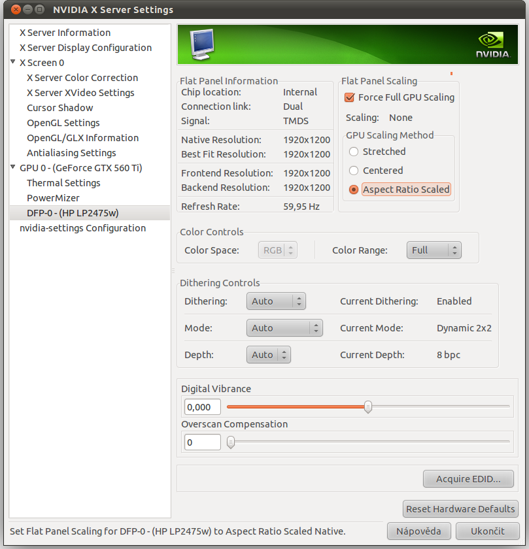The height and width of the screenshot is (549, 529).
Task: Open Cursor Shadow settings
Action: [x=60, y=108]
